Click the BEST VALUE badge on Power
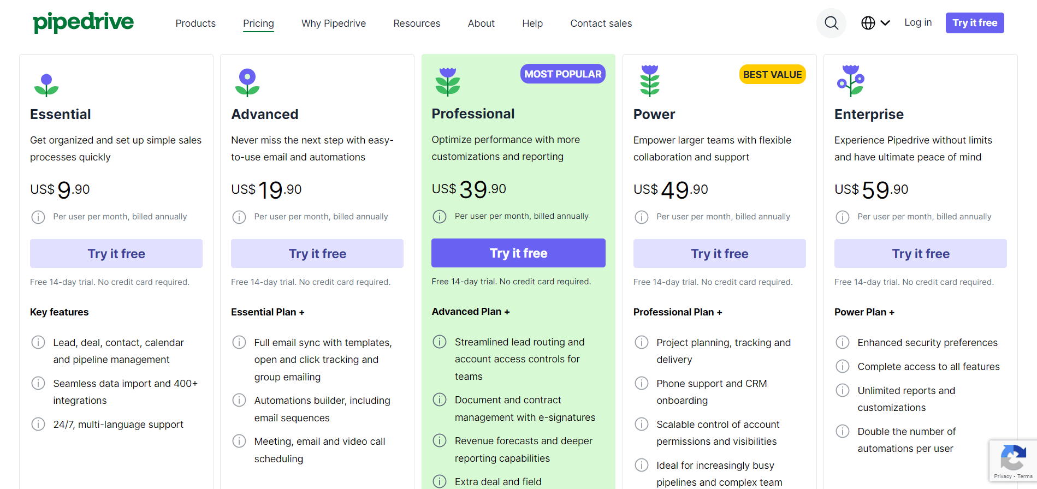 click(x=772, y=74)
